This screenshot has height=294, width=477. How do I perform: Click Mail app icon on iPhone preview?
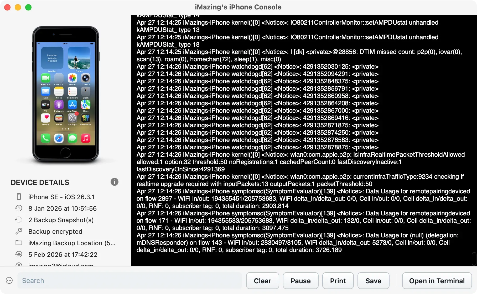pos(45,91)
